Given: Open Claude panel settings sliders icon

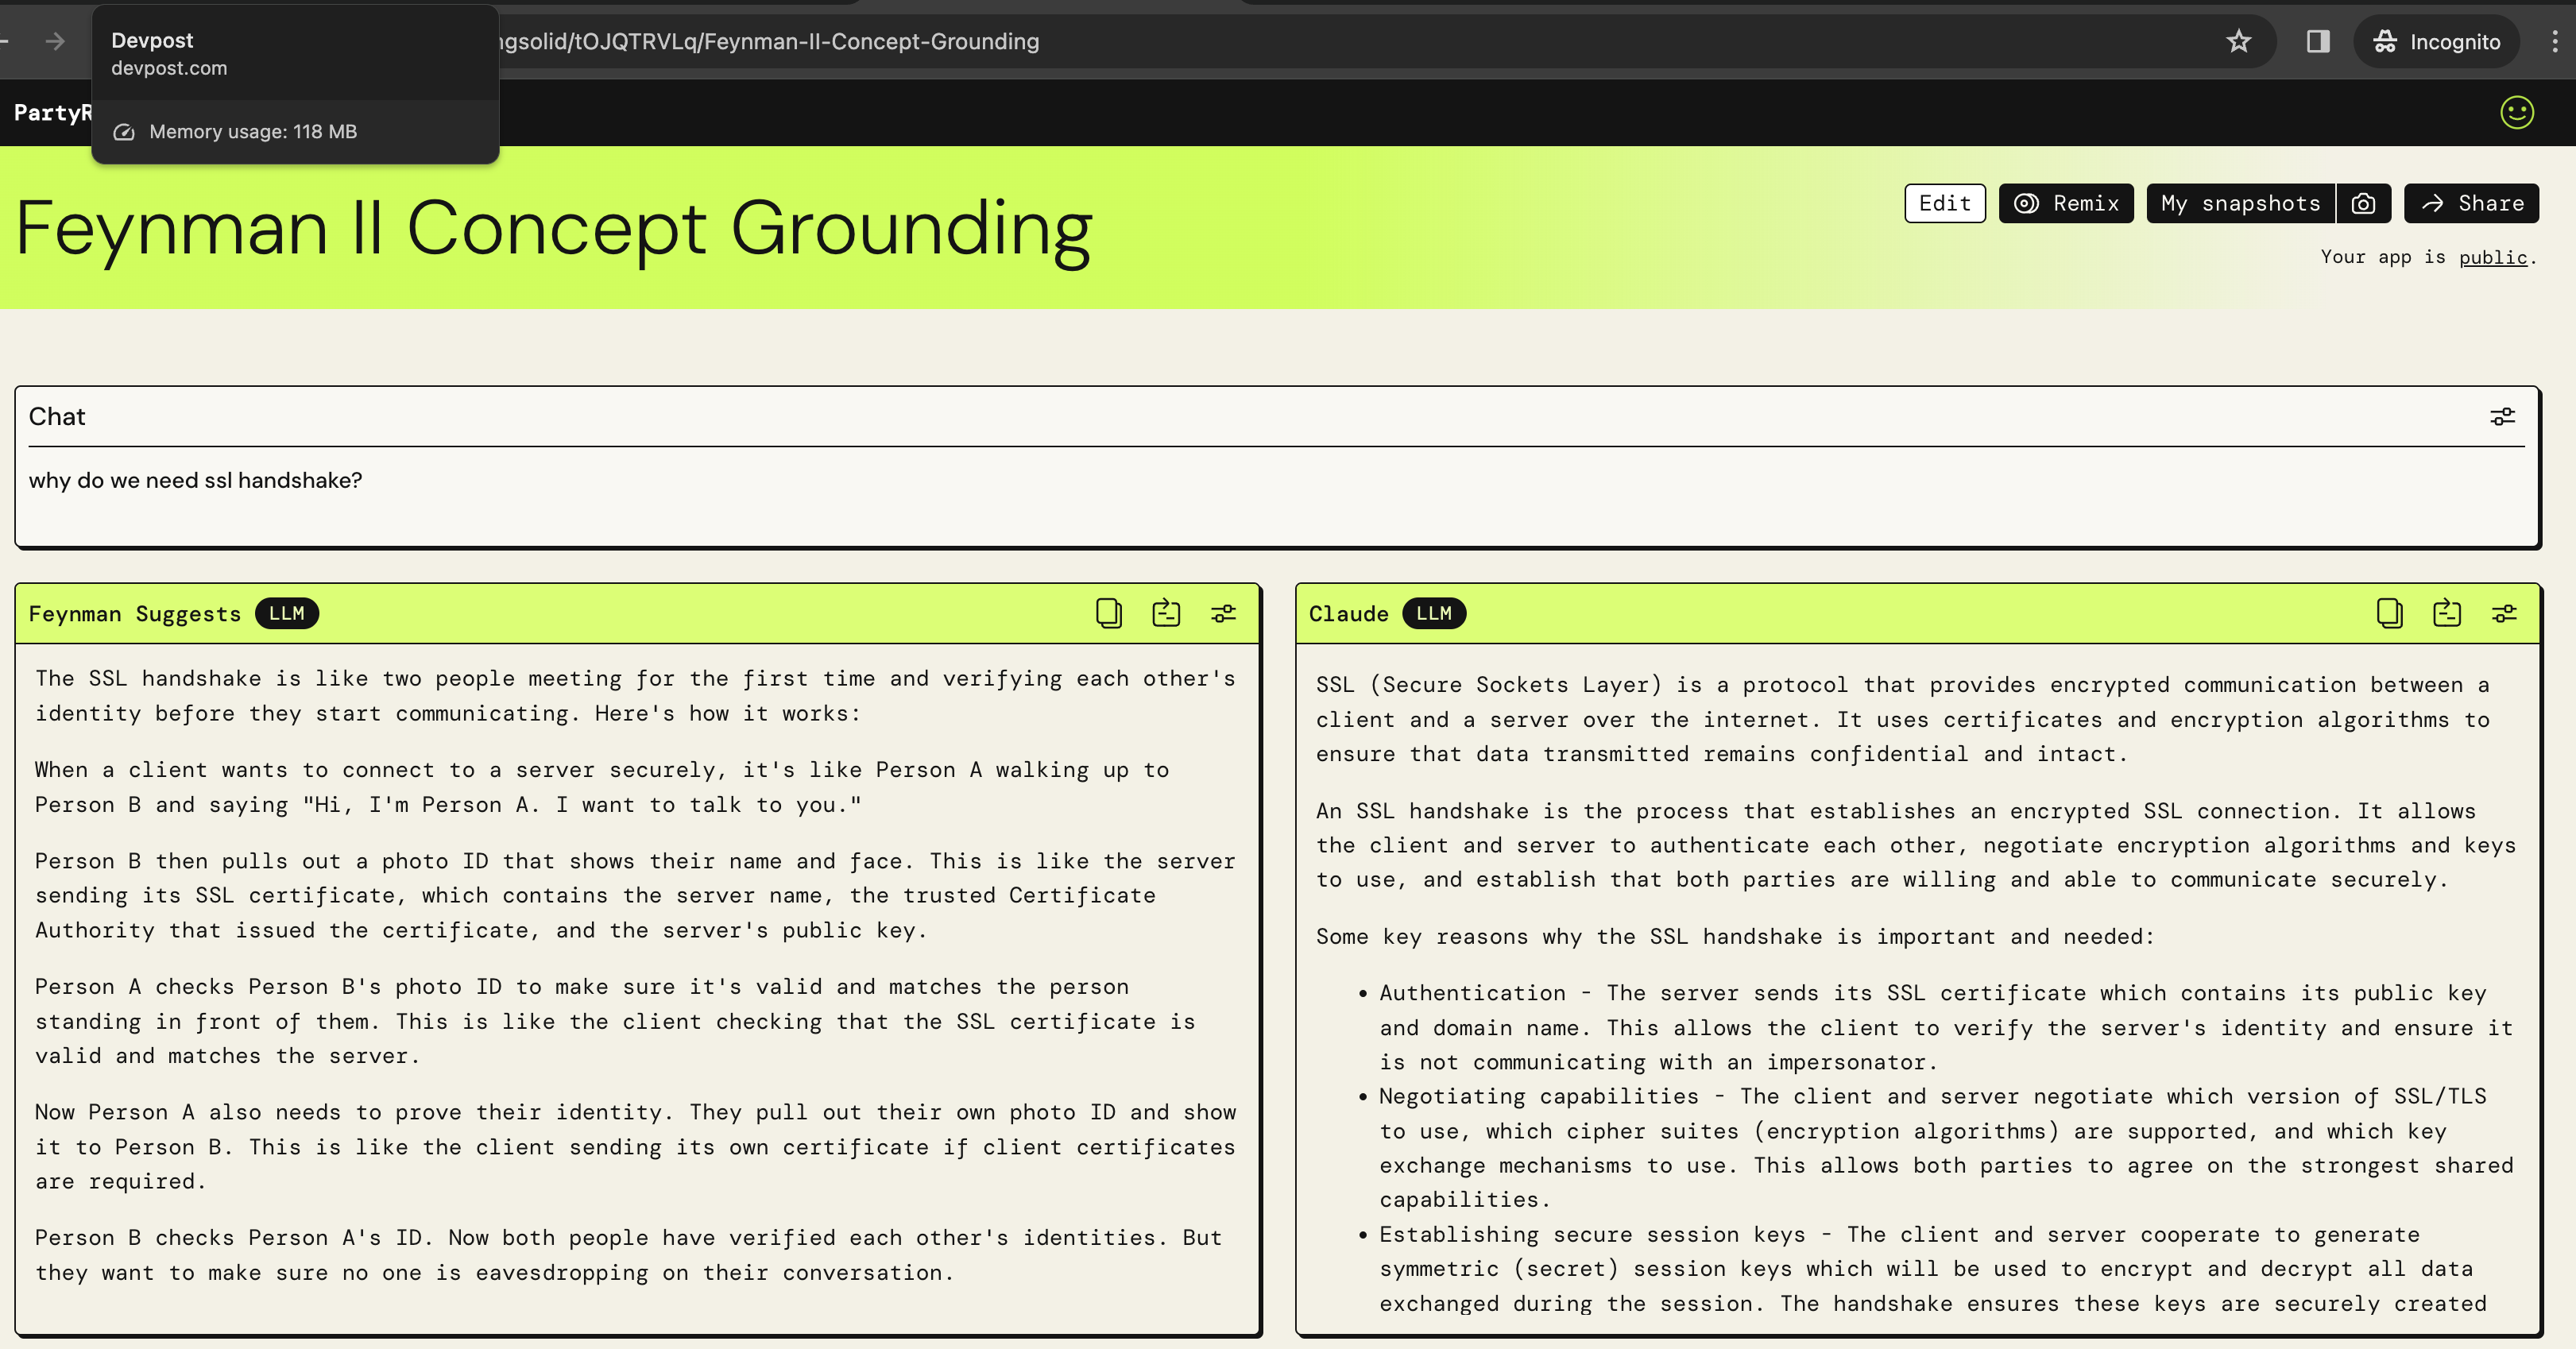Looking at the screenshot, I should (2504, 613).
